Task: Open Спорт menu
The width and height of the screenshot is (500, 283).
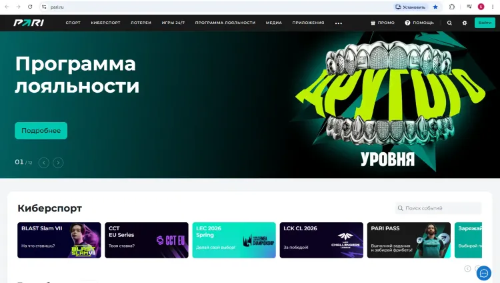Action: point(73,23)
